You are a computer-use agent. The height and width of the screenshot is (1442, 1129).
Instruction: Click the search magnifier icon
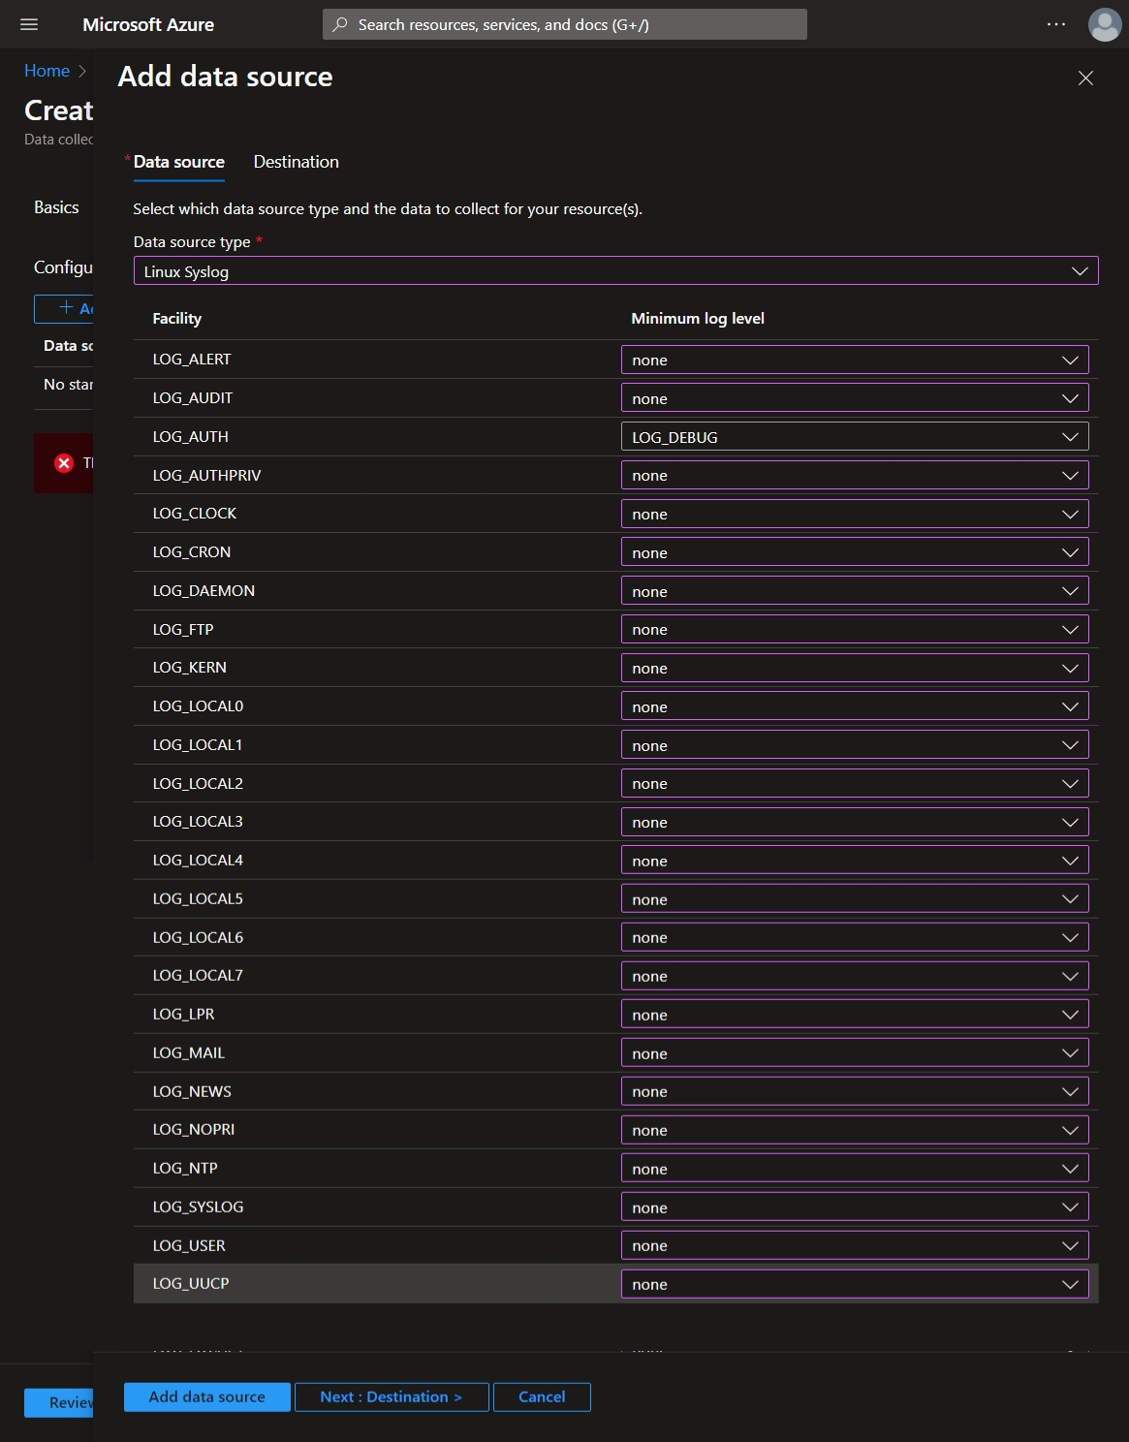pyautogui.click(x=340, y=24)
